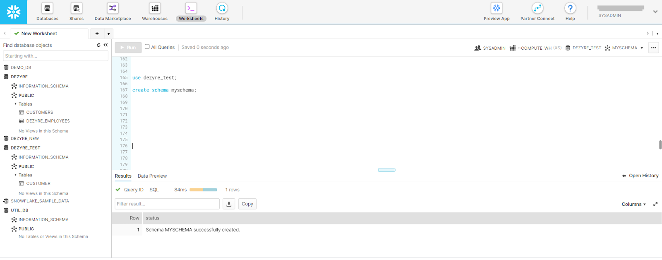
Task: Switch to the Data Preview tab
Action: [152, 176]
